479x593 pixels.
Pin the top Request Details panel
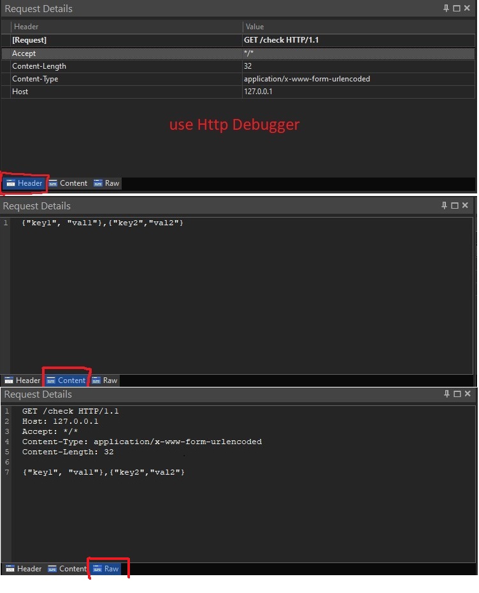coord(446,8)
